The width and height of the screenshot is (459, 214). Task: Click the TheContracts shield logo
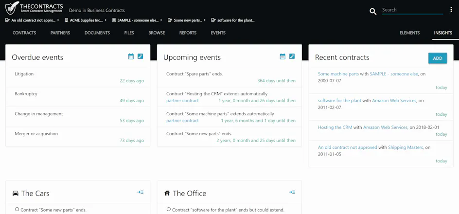pos(12,8)
